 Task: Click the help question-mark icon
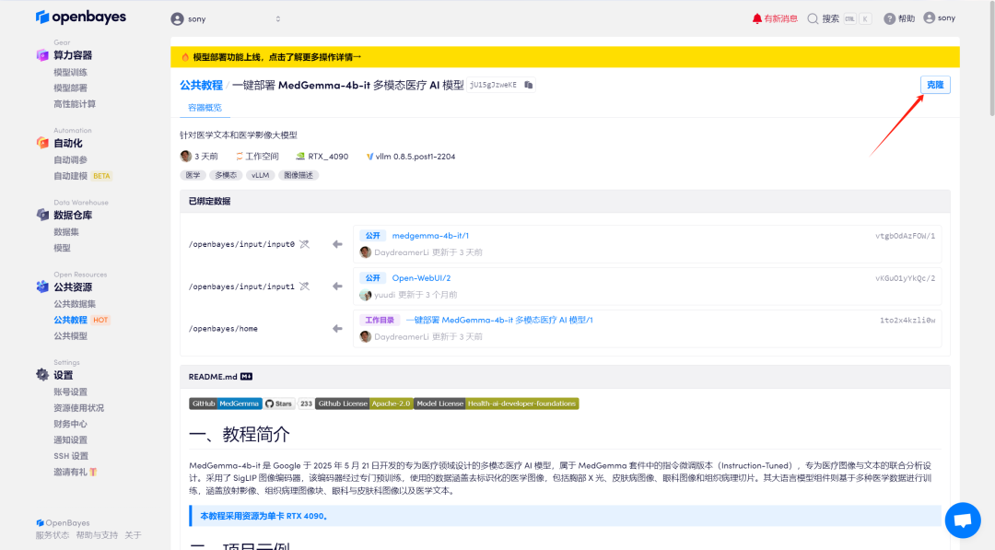[x=890, y=18]
